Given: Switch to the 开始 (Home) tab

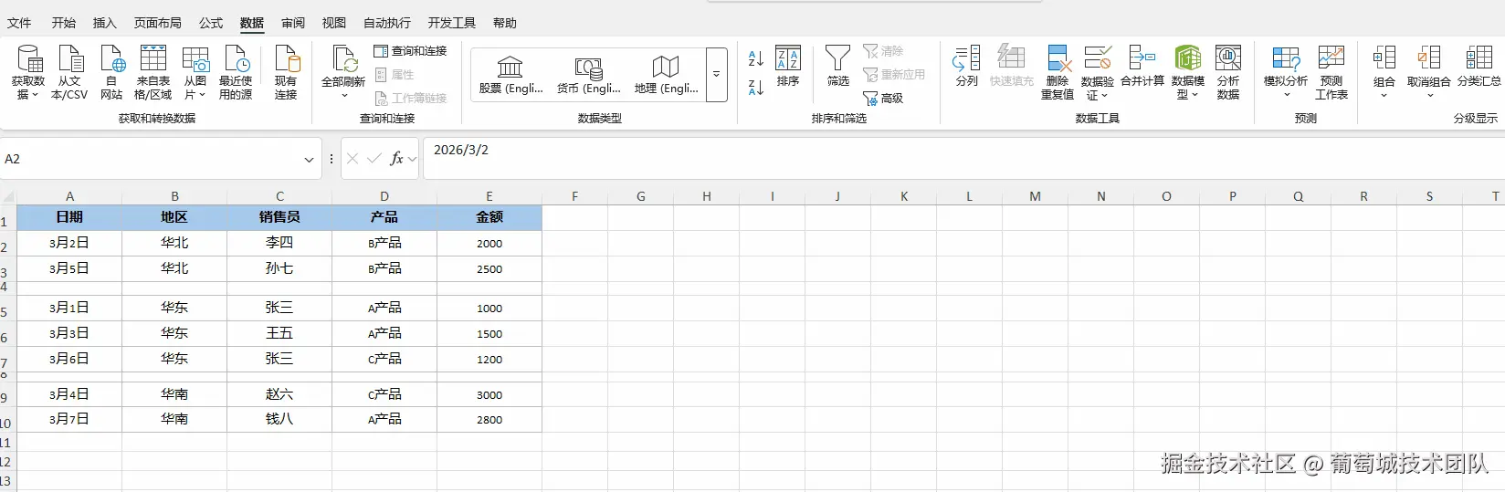Looking at the screenshot, I should click(x=64, y=23).
